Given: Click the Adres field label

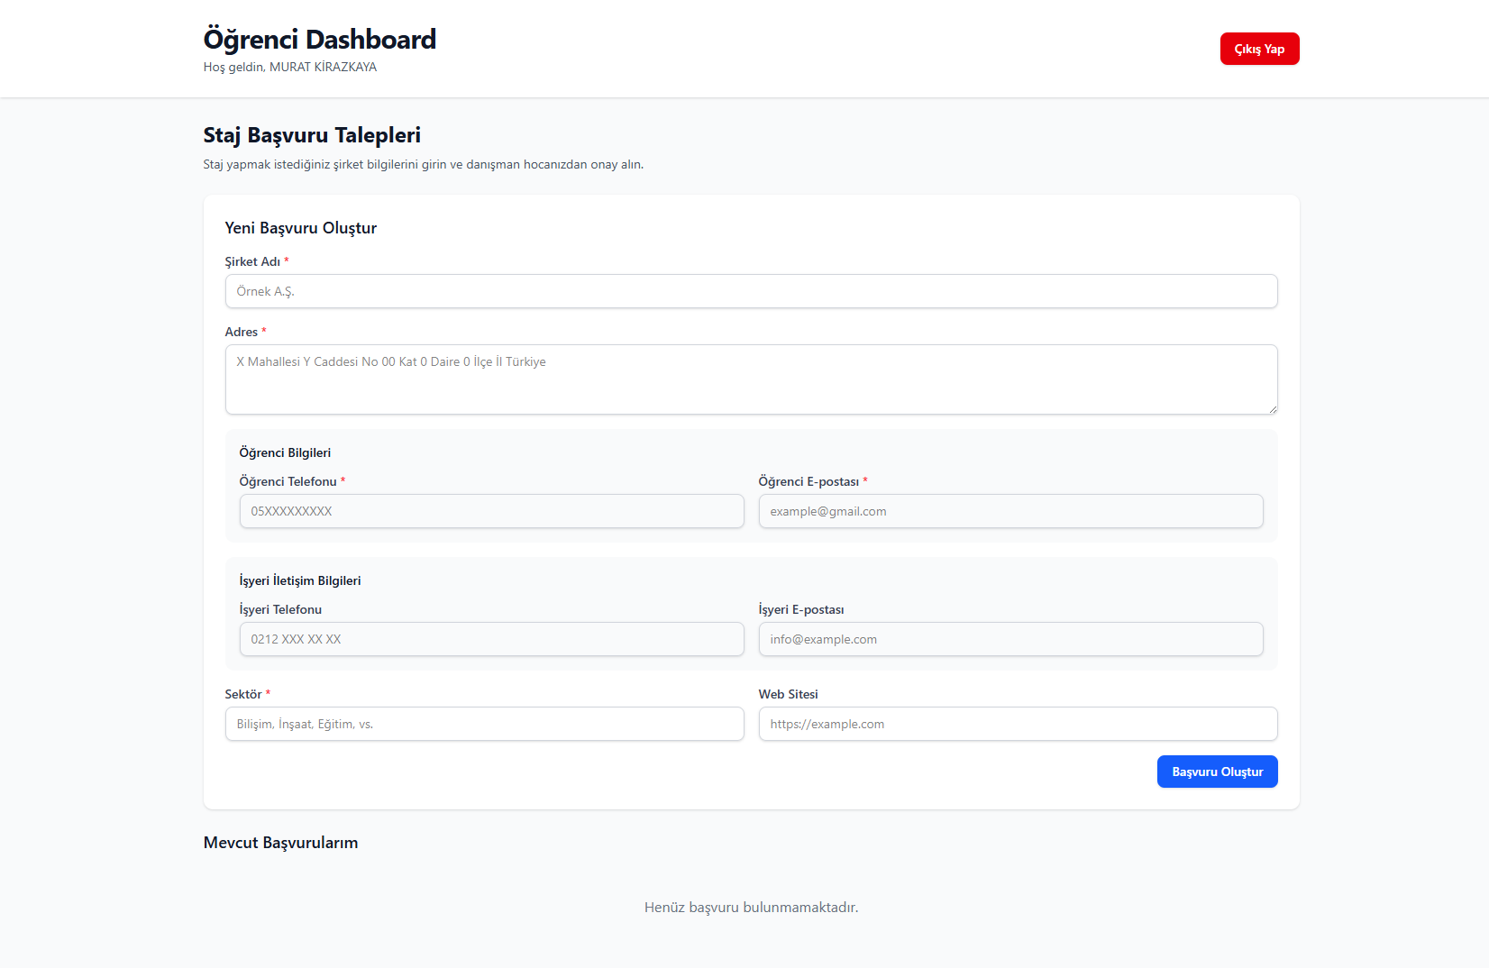Looking at the screenshot, I should pyautogui.click(x=241, y=332).
